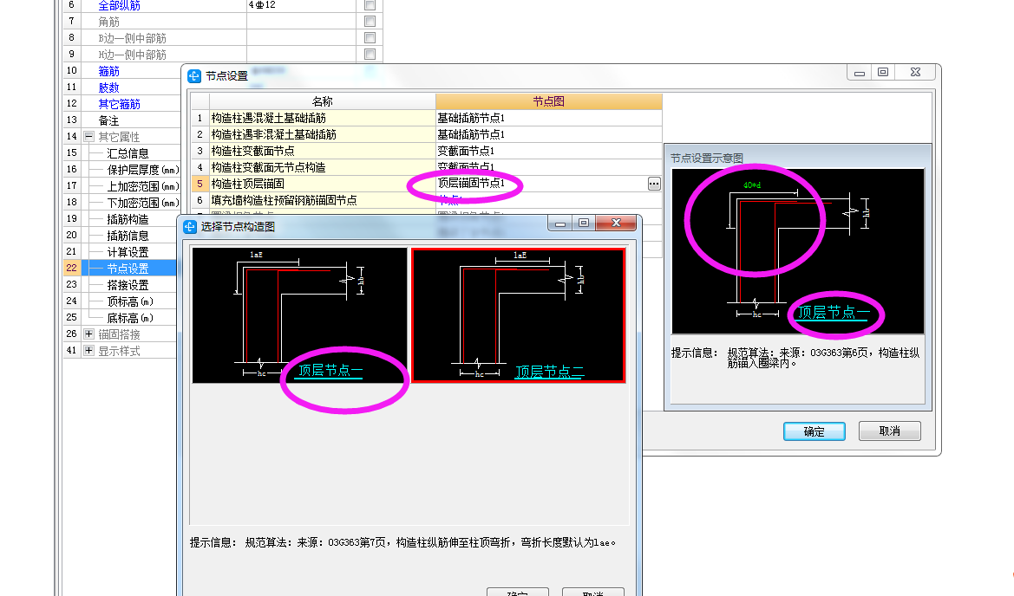Click 顶层节点一 link in selection dialog
Image resolution: width=1014 pixels, height=596 pixels.
pos(329,371)
